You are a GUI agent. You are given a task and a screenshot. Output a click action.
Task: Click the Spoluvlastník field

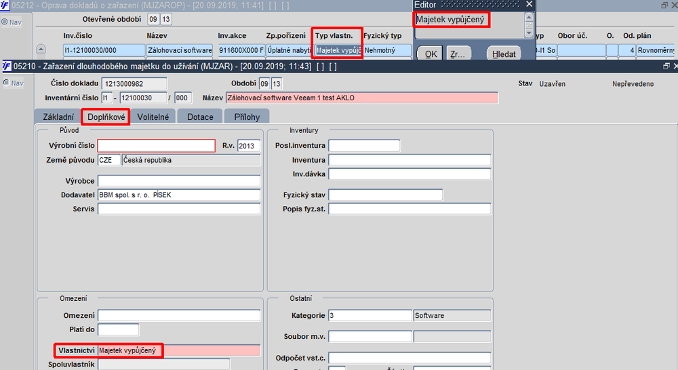pos(164,365)
